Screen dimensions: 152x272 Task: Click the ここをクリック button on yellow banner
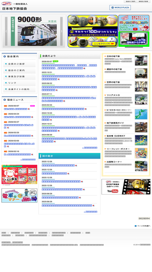(x=104, y=44)
